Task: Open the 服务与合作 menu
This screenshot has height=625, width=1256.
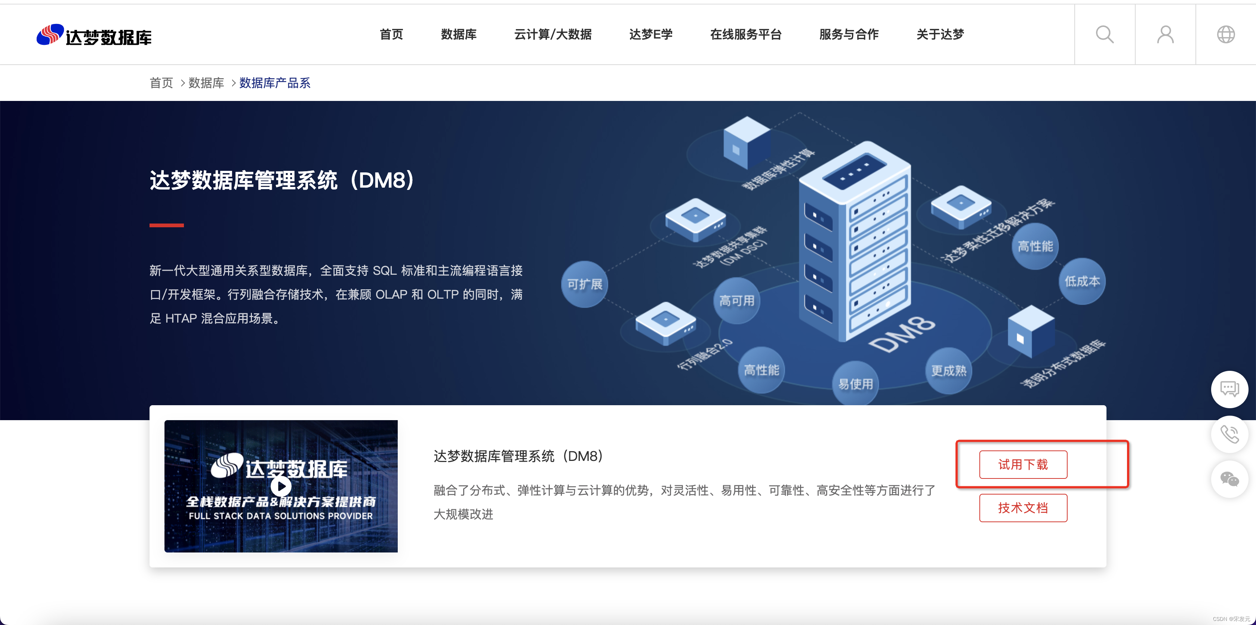Action: (x=849, y=35)
